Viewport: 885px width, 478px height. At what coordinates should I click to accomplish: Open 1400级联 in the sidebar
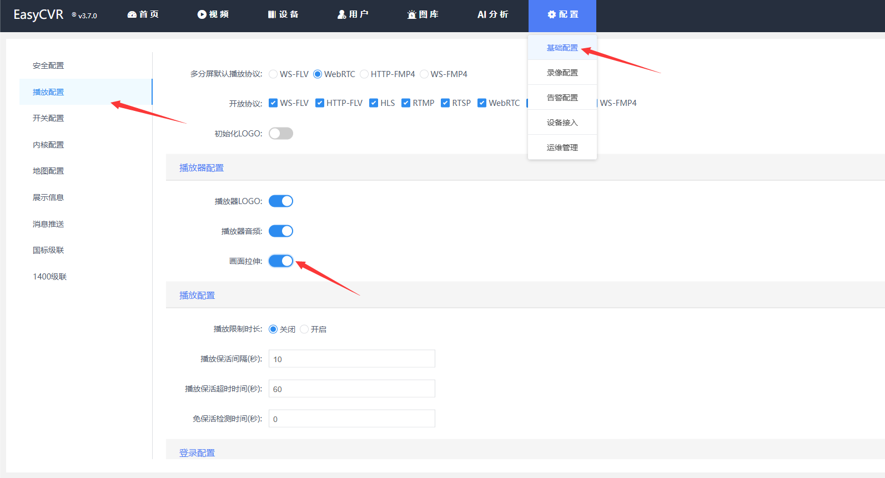click(x=86, y=277)
